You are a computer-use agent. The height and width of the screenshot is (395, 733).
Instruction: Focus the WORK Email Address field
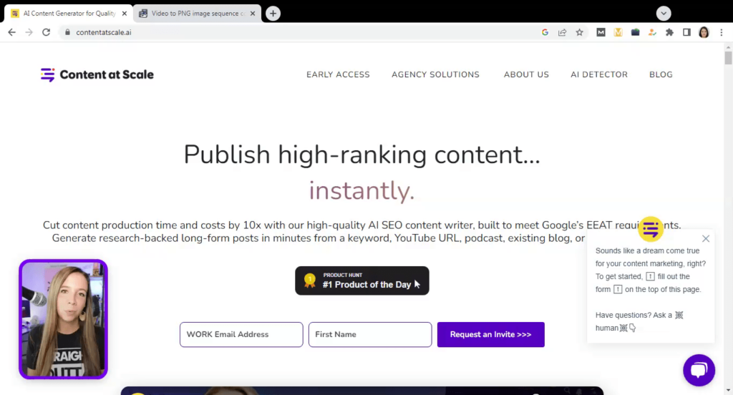tap(241, 334)
